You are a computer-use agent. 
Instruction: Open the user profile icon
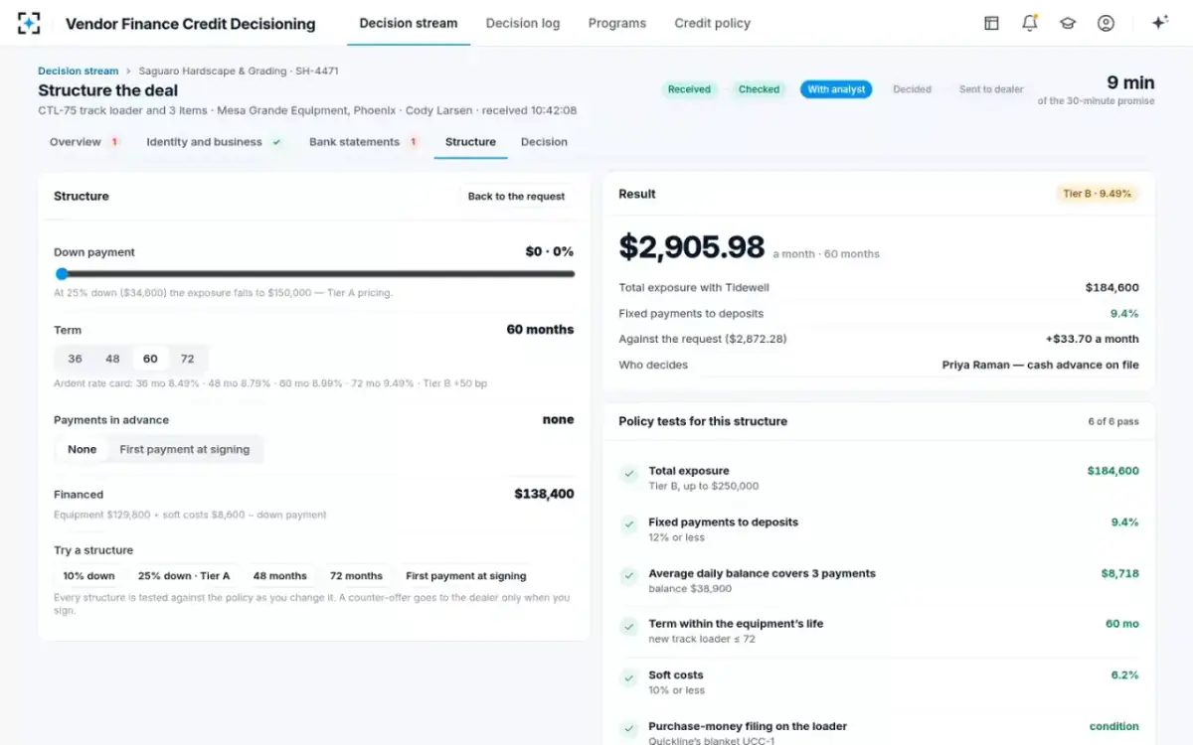pyautogui.click(x=1106, y=23)
